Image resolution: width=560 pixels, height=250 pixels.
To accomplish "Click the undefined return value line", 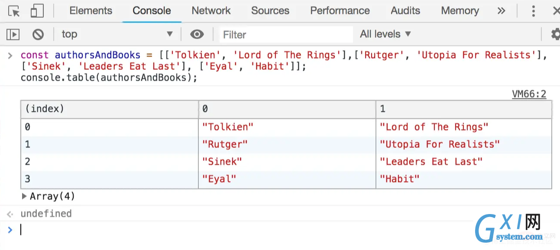I will (x=46, y=214).
